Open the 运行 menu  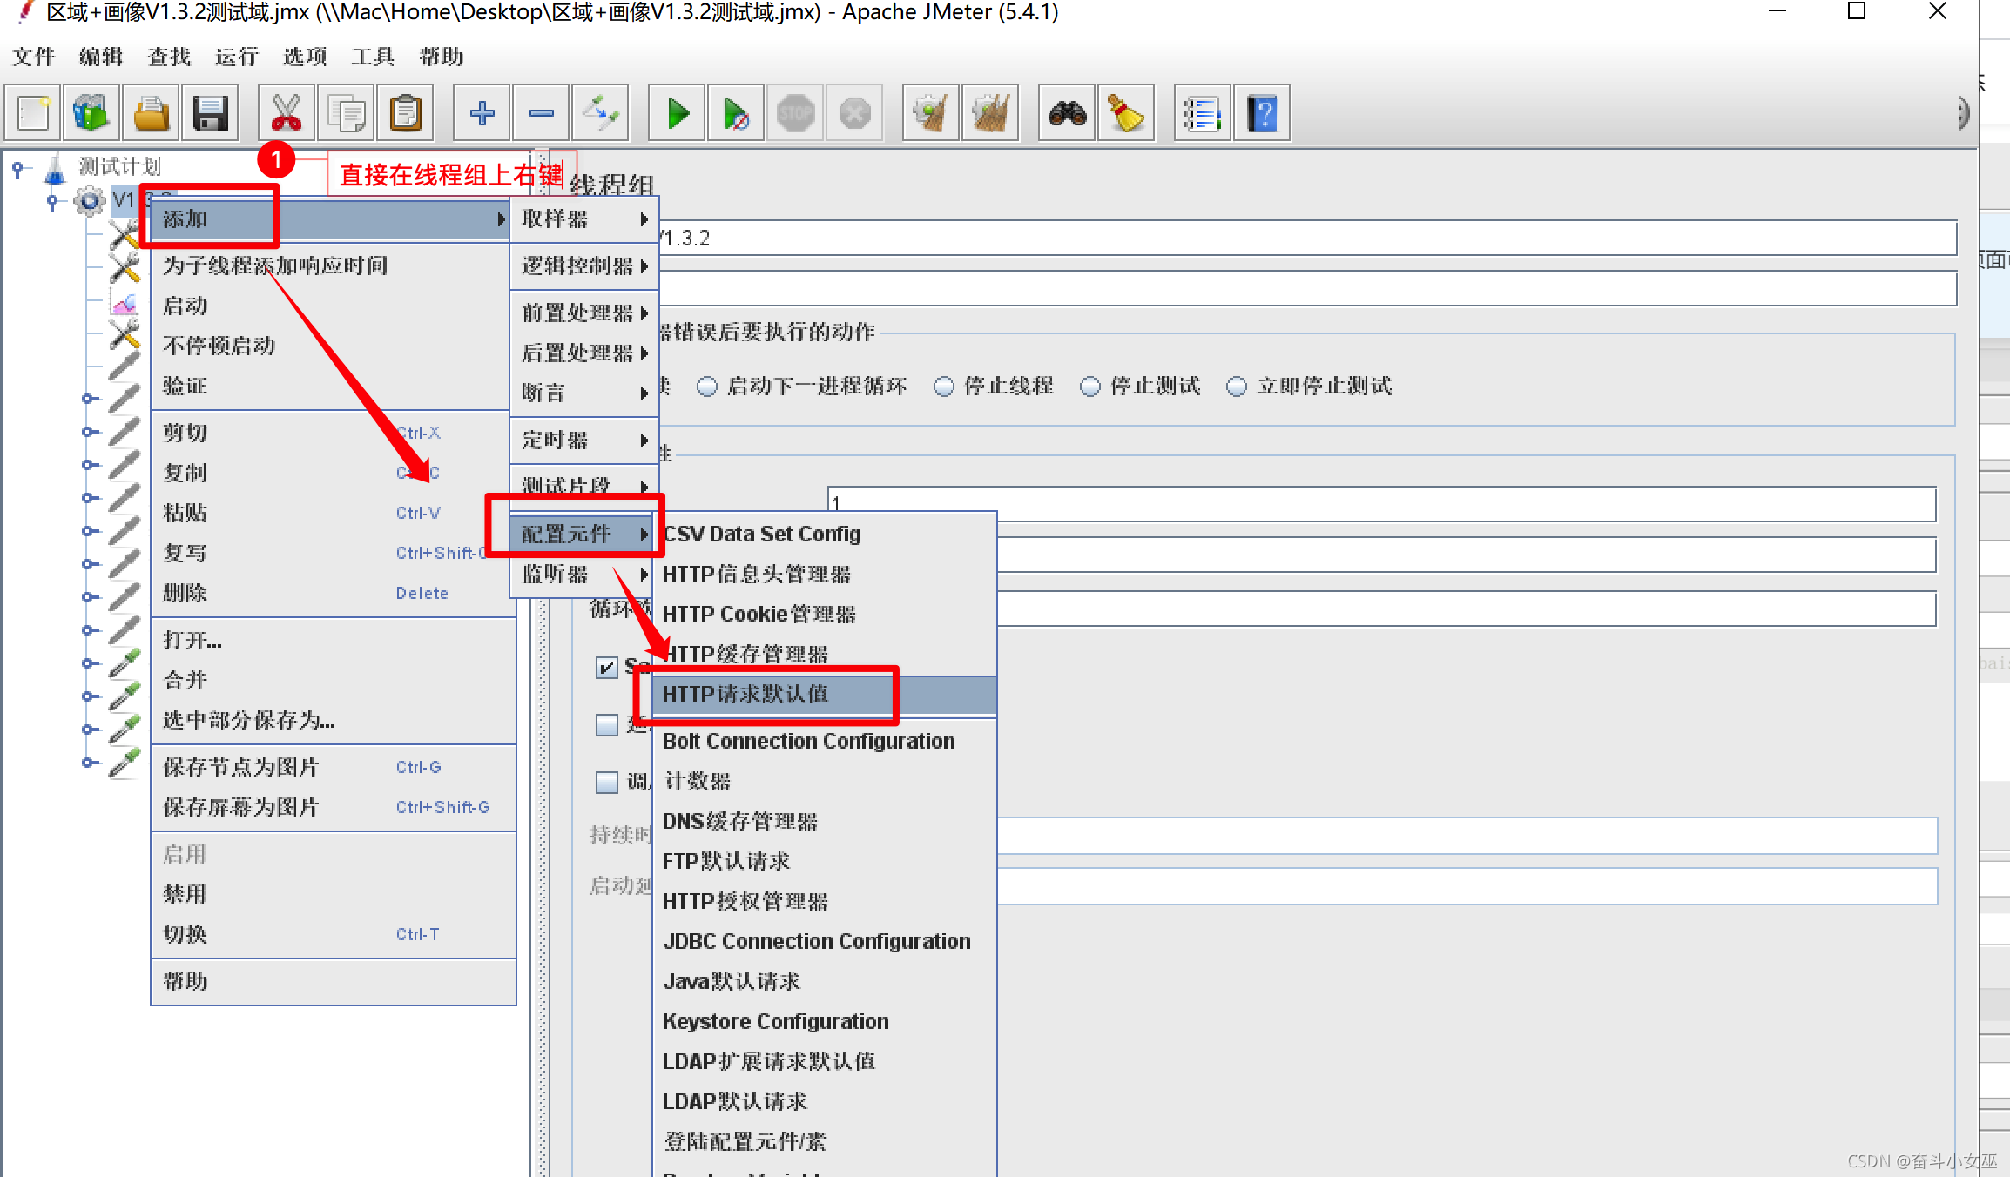pos(237,57)
